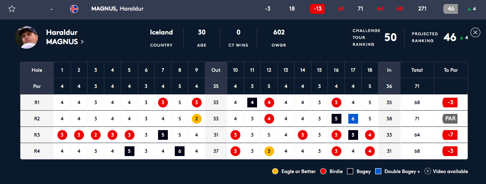
Task: Click R2 eagle score on hole 9
Action: coord(196,119)
